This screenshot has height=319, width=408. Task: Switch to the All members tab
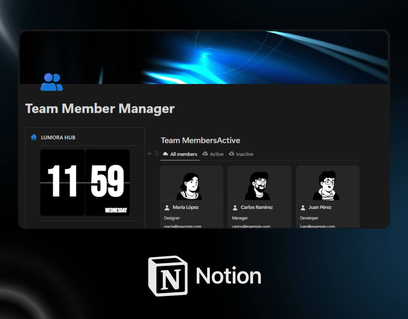click(x=180, y=154)
